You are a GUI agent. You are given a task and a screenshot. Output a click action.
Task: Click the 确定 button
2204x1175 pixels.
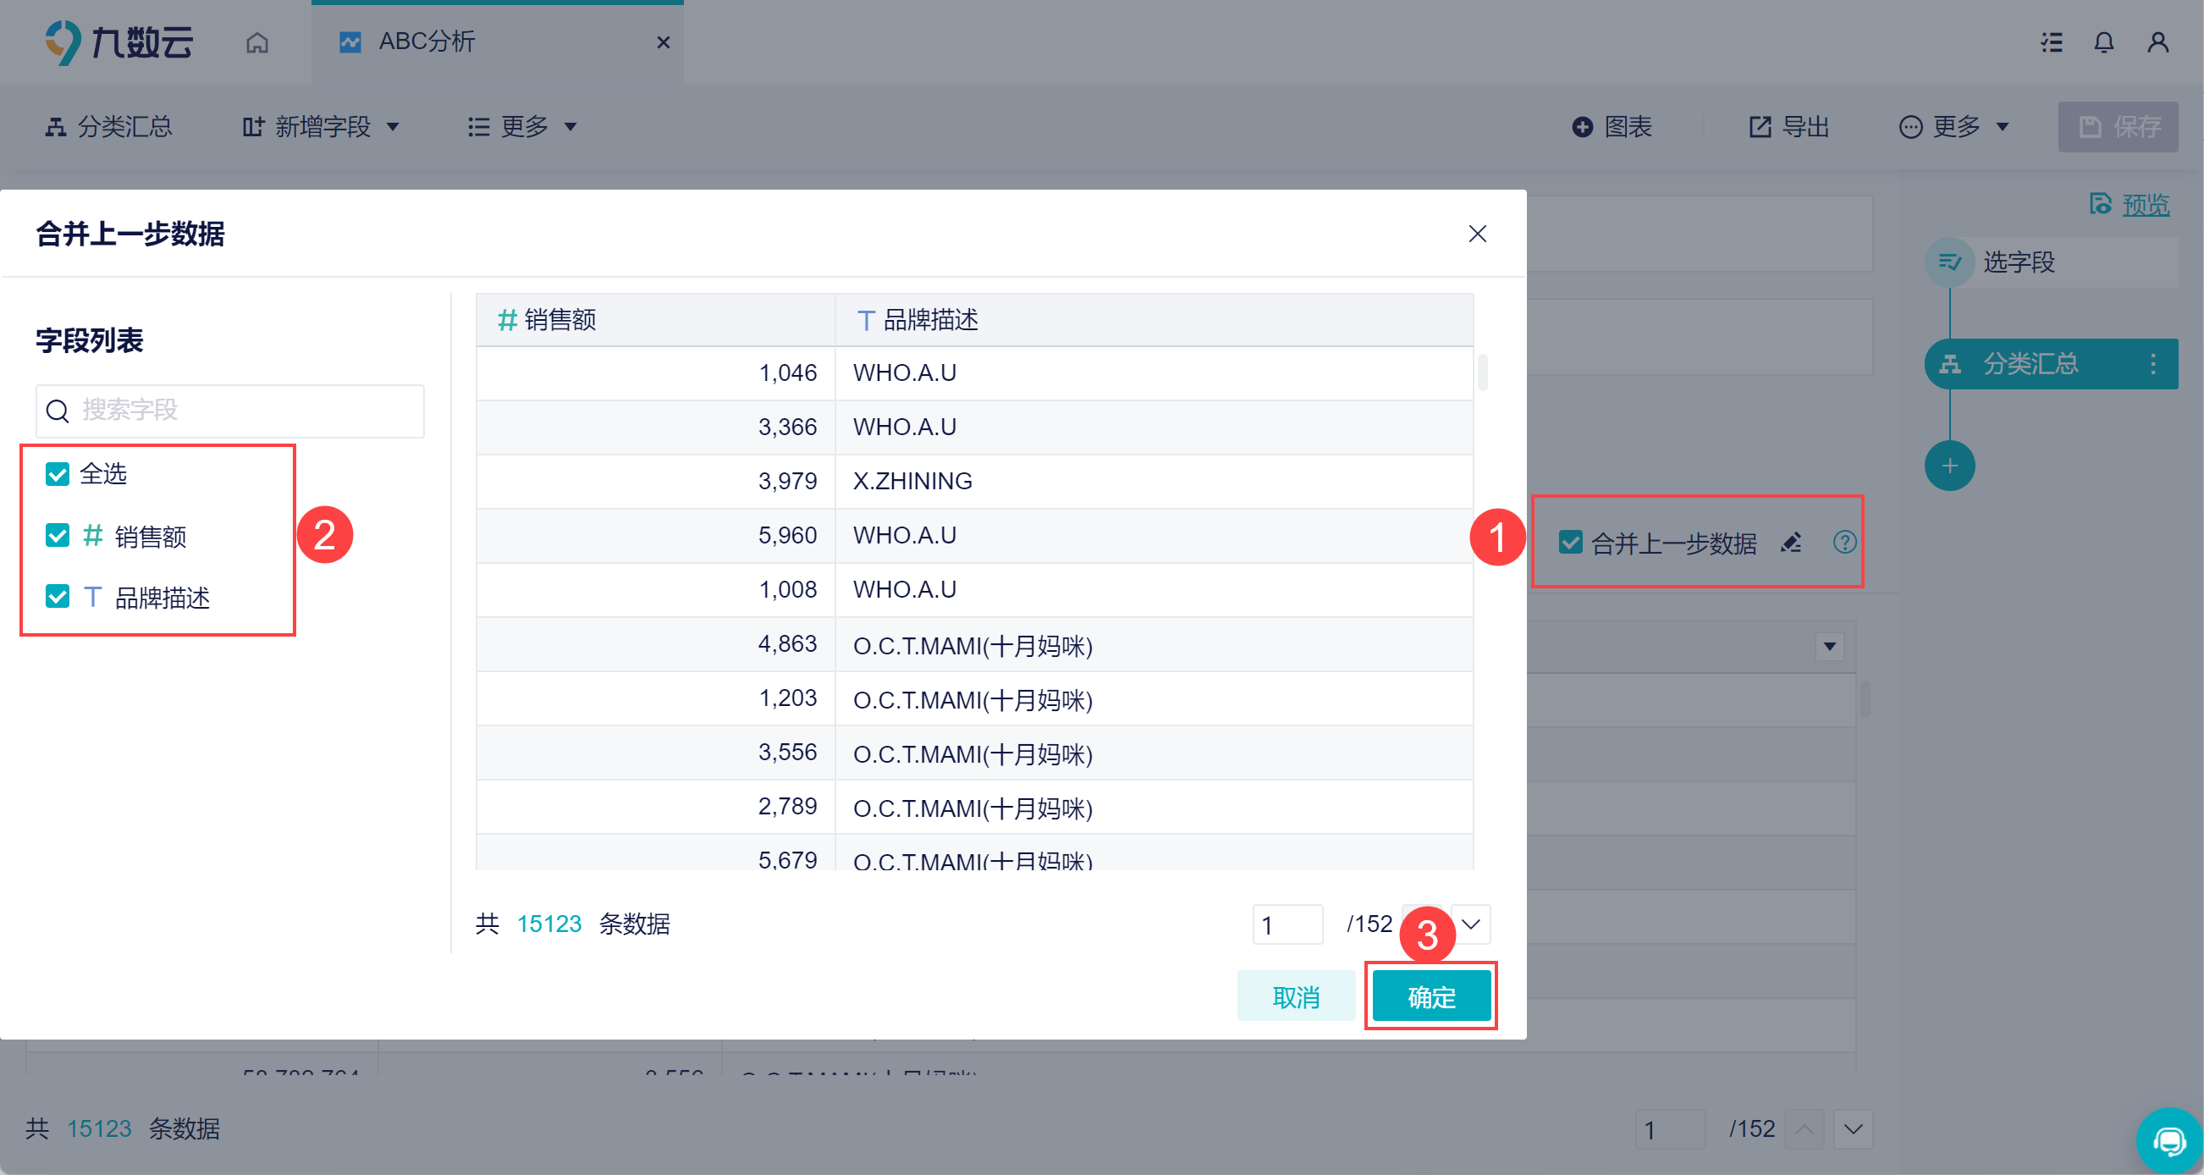point(1431,996)
